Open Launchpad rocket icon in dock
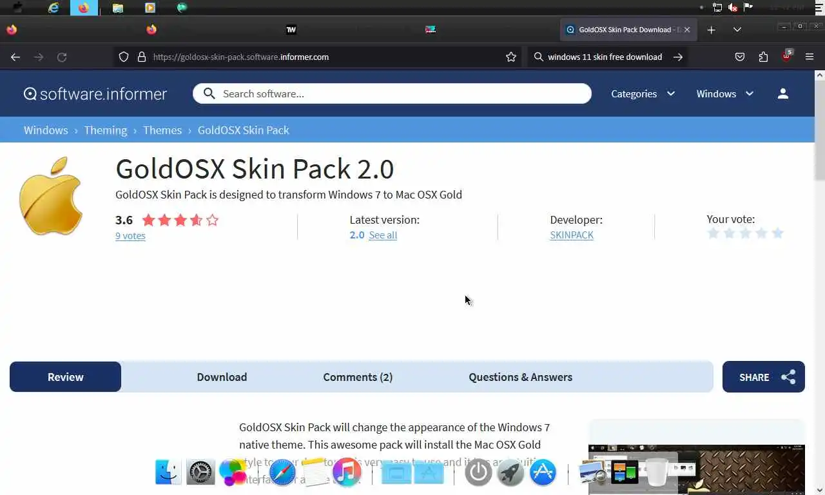The width and height of the screenshot is (825, 495). click(x=510, y=472)
